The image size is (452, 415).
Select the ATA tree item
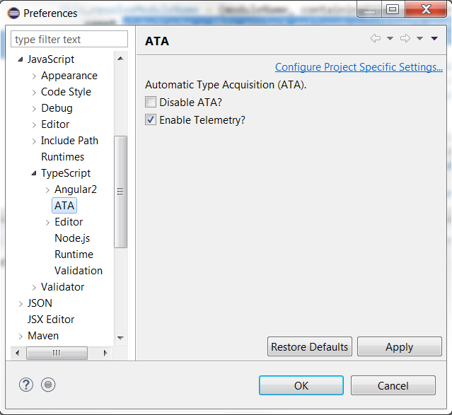click(x=64, y=206)
